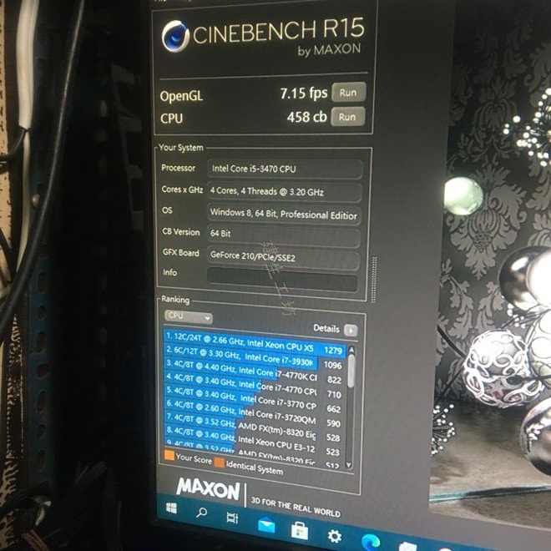Click the side panel splitter handle
This screenshot has height=551, width=551.
[x=374, y=280]
